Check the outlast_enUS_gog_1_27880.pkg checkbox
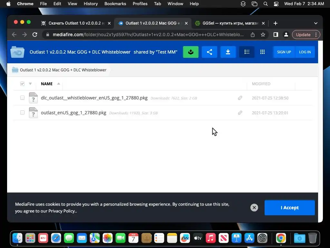Image resolution: width=330 pixels, height=248 pixels. pyautogui.click(x=22, y=112)
